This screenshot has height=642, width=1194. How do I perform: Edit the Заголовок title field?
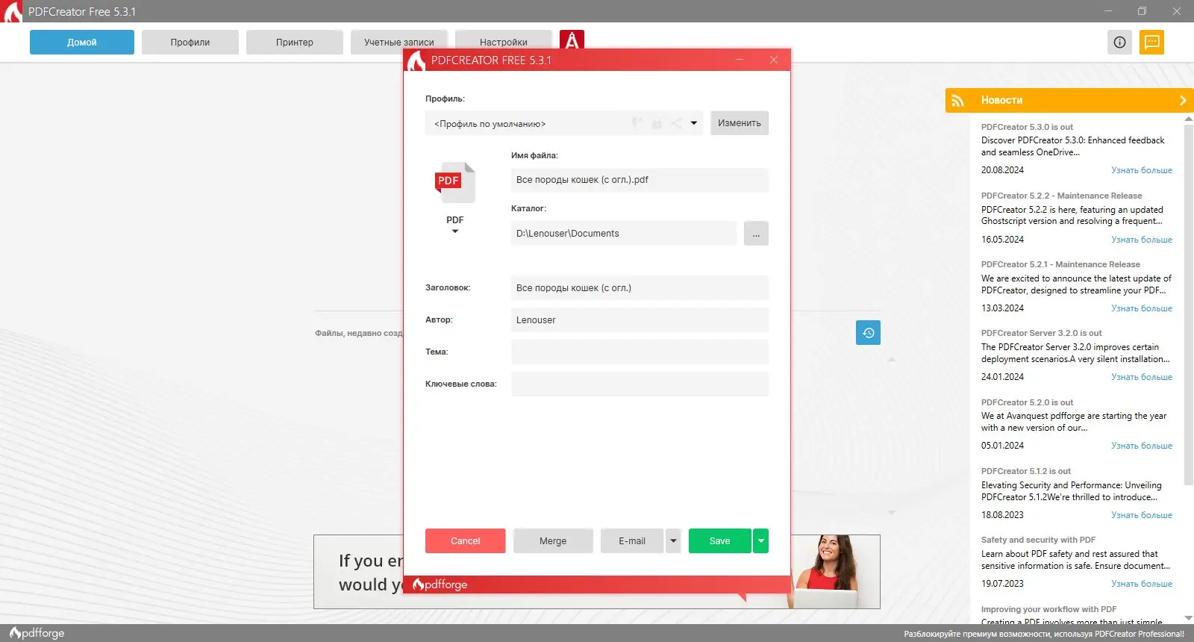coord(640,288)
